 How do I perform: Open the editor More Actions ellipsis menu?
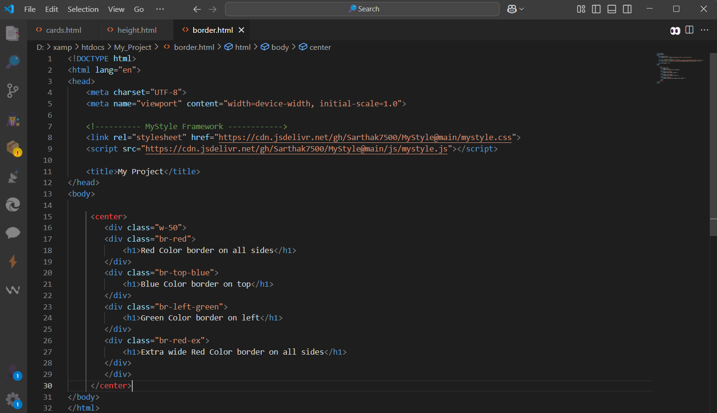705,30
